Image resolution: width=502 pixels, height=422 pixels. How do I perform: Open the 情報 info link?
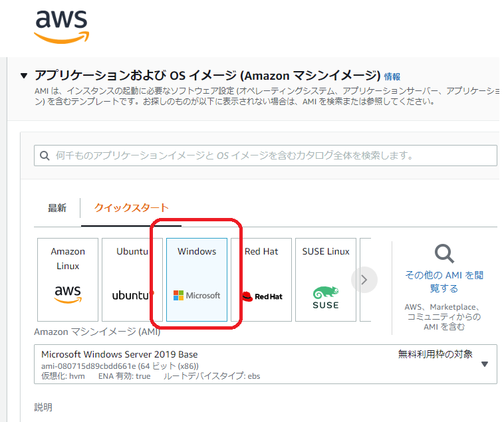(x=392, y=77)
